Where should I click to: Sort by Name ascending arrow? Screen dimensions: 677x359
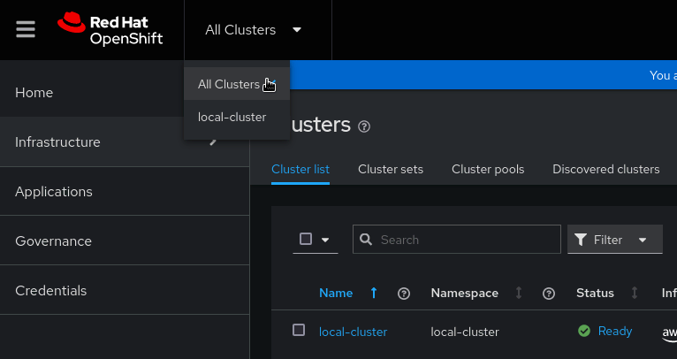[374, 293]
